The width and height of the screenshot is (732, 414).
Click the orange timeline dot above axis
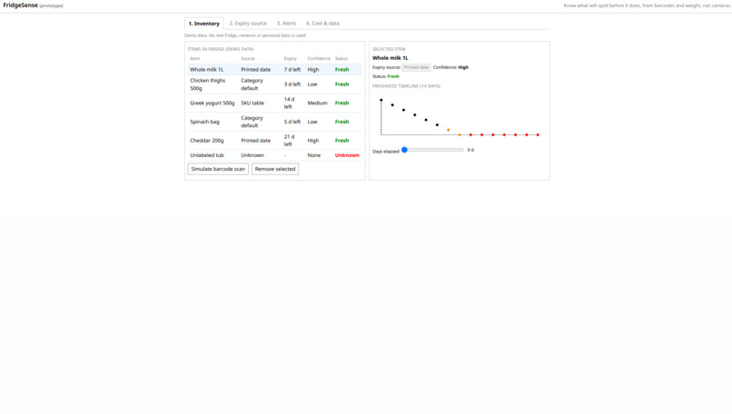pos(448,130)
